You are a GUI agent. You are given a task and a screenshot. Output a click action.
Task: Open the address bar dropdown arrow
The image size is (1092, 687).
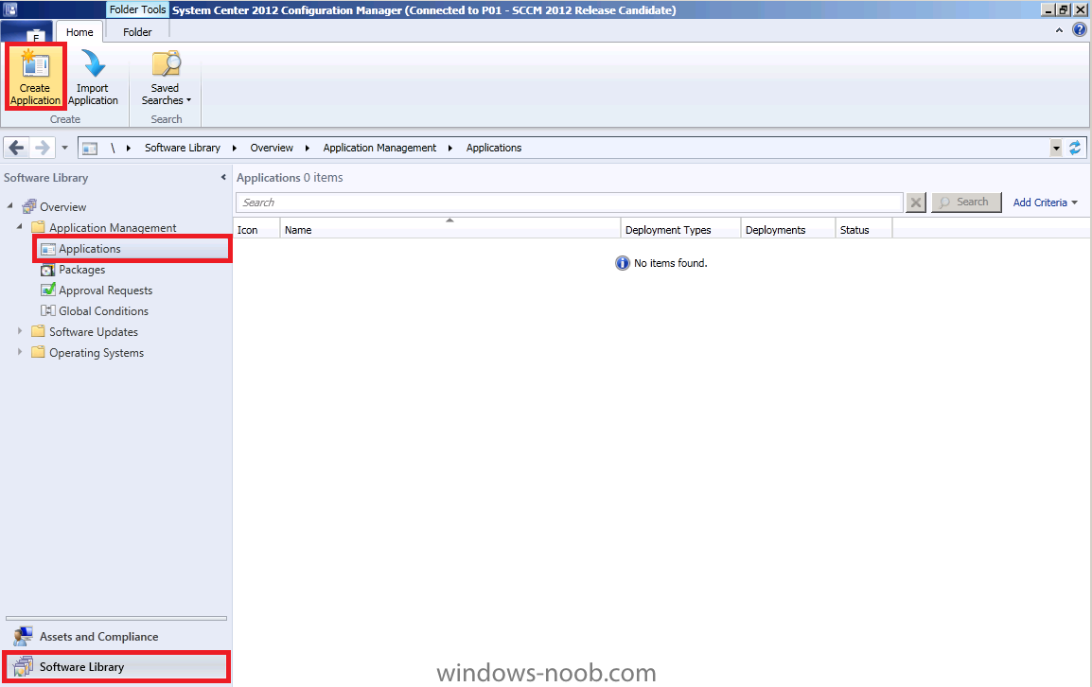tap(1056, 148)
